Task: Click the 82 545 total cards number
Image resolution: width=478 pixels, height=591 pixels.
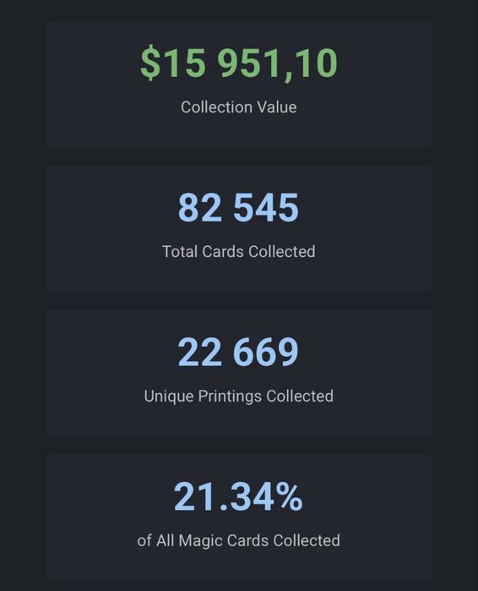Action: click(239, 207)
